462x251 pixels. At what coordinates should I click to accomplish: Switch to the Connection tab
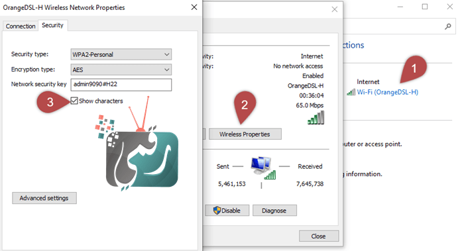pyautogui.click(x=21, y=26)
